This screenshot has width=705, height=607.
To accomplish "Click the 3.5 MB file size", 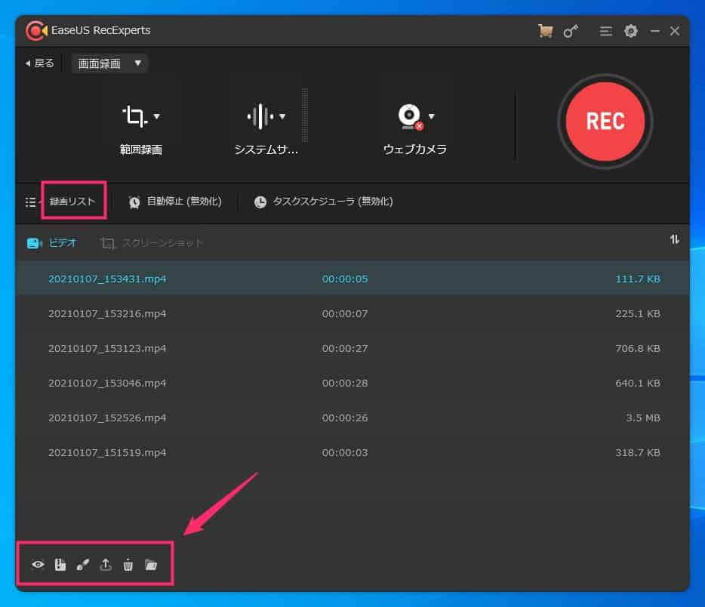I will click(643, 418).
